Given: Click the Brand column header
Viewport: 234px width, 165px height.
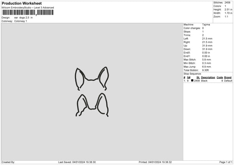Looking at the screenshot, I should click(x=228, y=77).
